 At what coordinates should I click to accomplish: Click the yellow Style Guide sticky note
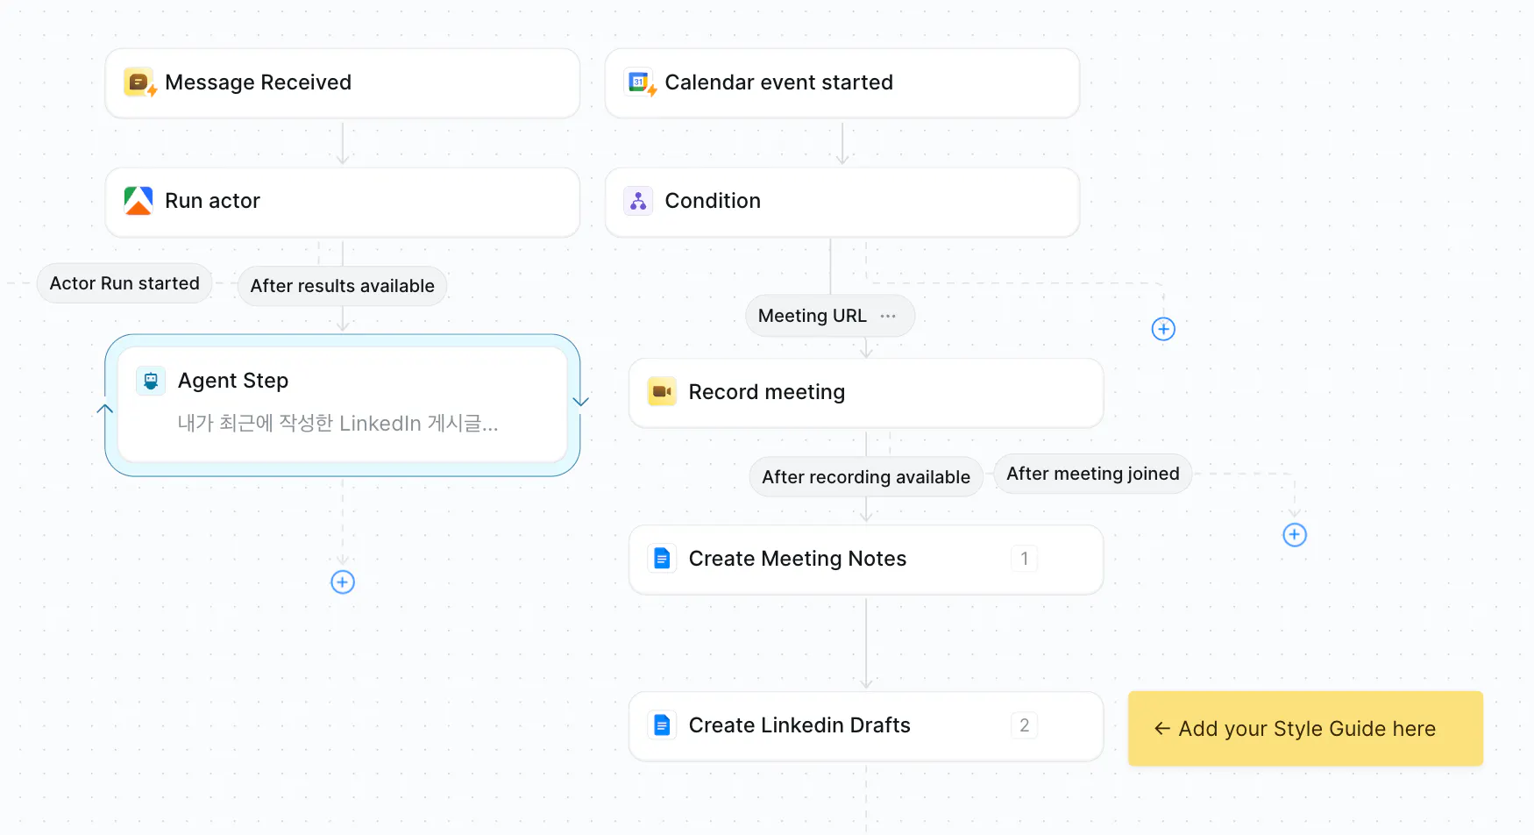click(x=1305, y=729)
